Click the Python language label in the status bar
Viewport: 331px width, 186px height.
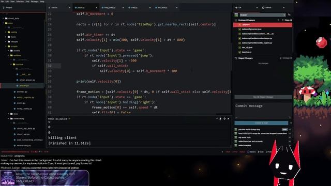tap(242, 152)
